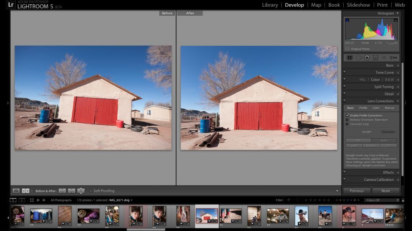Collapse the Lens Corrections panel
Image resolution: width=412 pixels, height=231 pixels.
(x=398, y=101)
